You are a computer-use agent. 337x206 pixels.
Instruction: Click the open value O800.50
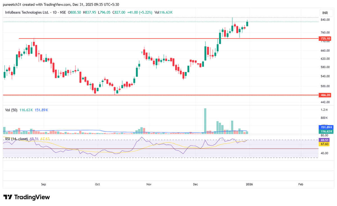coord(74,13)
